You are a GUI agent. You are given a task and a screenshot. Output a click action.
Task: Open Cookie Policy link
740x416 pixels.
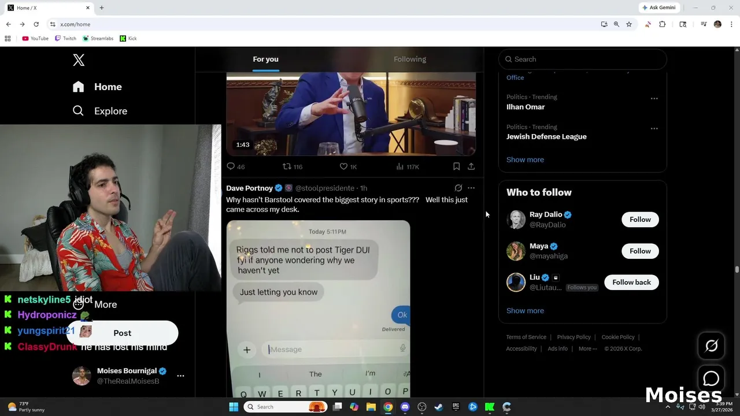(618, 337)
